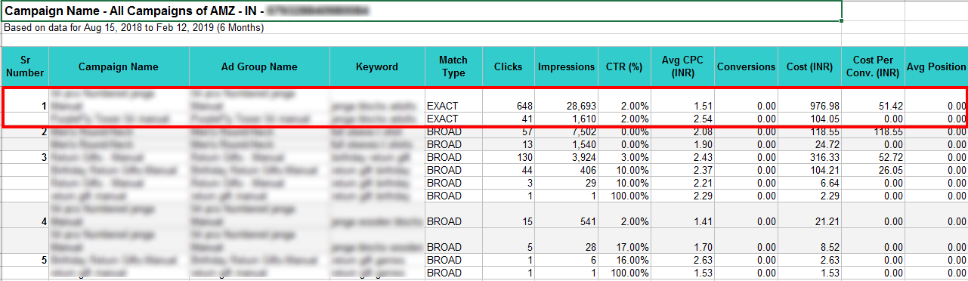Click the cost cell 24.72
The image size is (968, 281).
[x=827, y=144]
